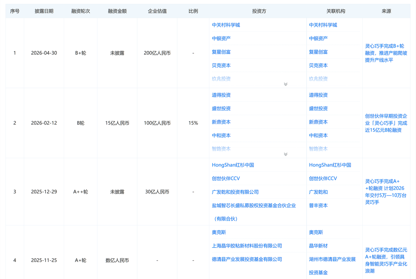Open 奥克斯 in 关联机构 column
This screenshot has height=279, width=416.
click(x=316, y=232)
